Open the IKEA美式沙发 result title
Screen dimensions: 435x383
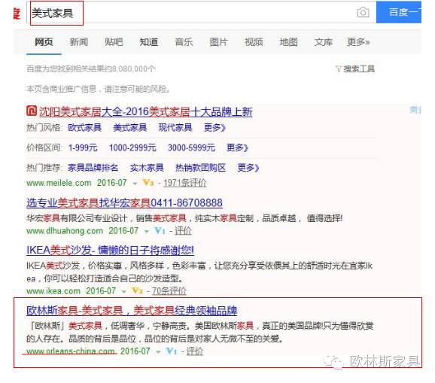pyautogui.click(x=110, y=250)
